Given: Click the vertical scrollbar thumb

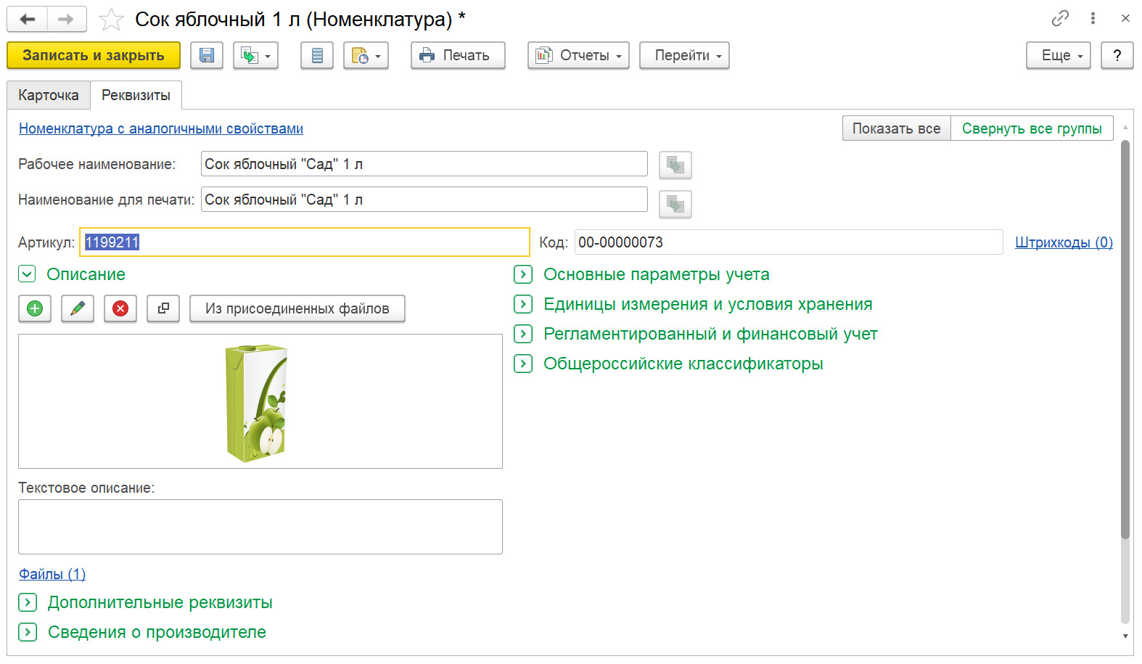Looking at the screenshot, I should click(1125, 339).
